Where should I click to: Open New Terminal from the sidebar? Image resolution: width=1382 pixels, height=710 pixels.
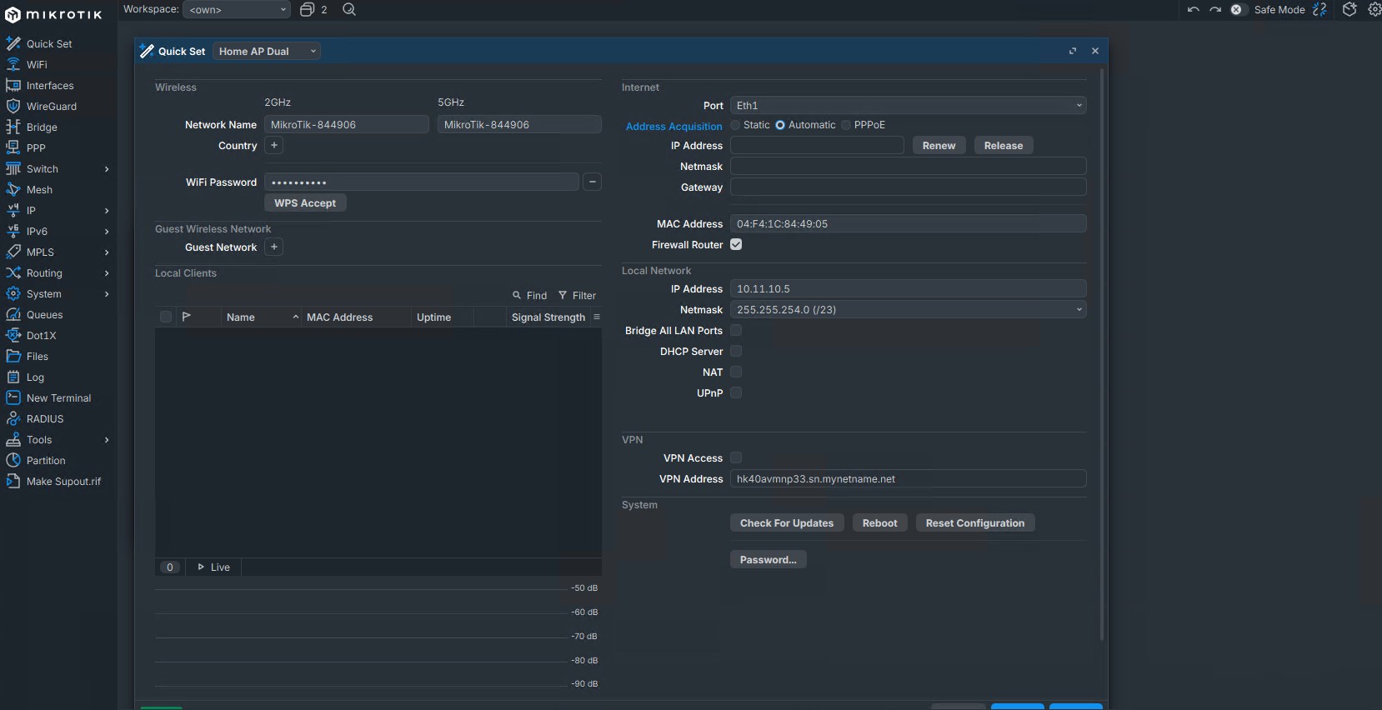point(58,398)
